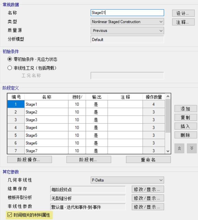This screenshot has width=198, height=220.
Task: Select zero initial conditions radio button
Action: pyautogui.click(x=10, y=59)
